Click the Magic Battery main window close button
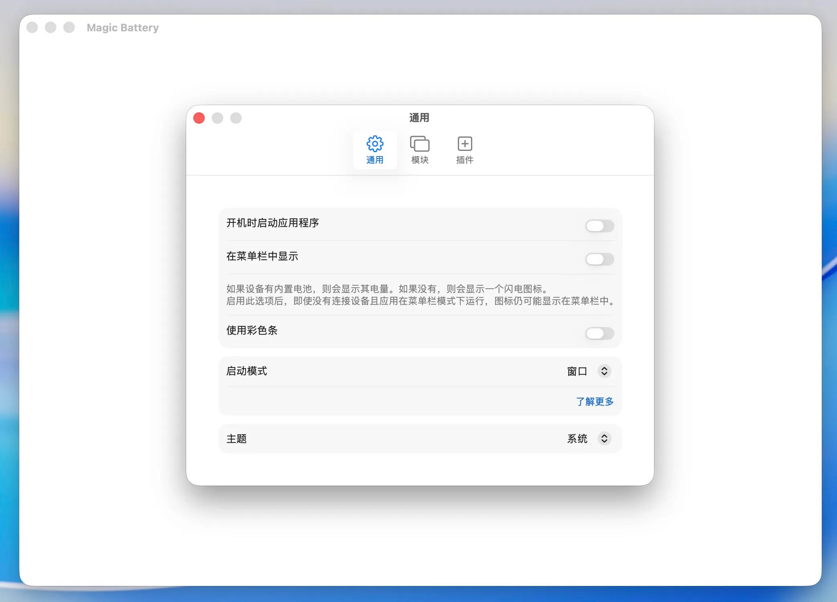837x602 pixels. pyautogui.click(x=32, y=27)
